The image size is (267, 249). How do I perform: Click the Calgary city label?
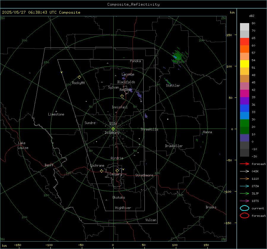[x=116, y=174]
